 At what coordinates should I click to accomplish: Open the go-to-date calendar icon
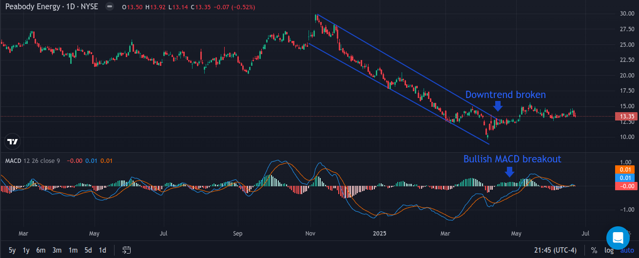(x=127, y=250)
